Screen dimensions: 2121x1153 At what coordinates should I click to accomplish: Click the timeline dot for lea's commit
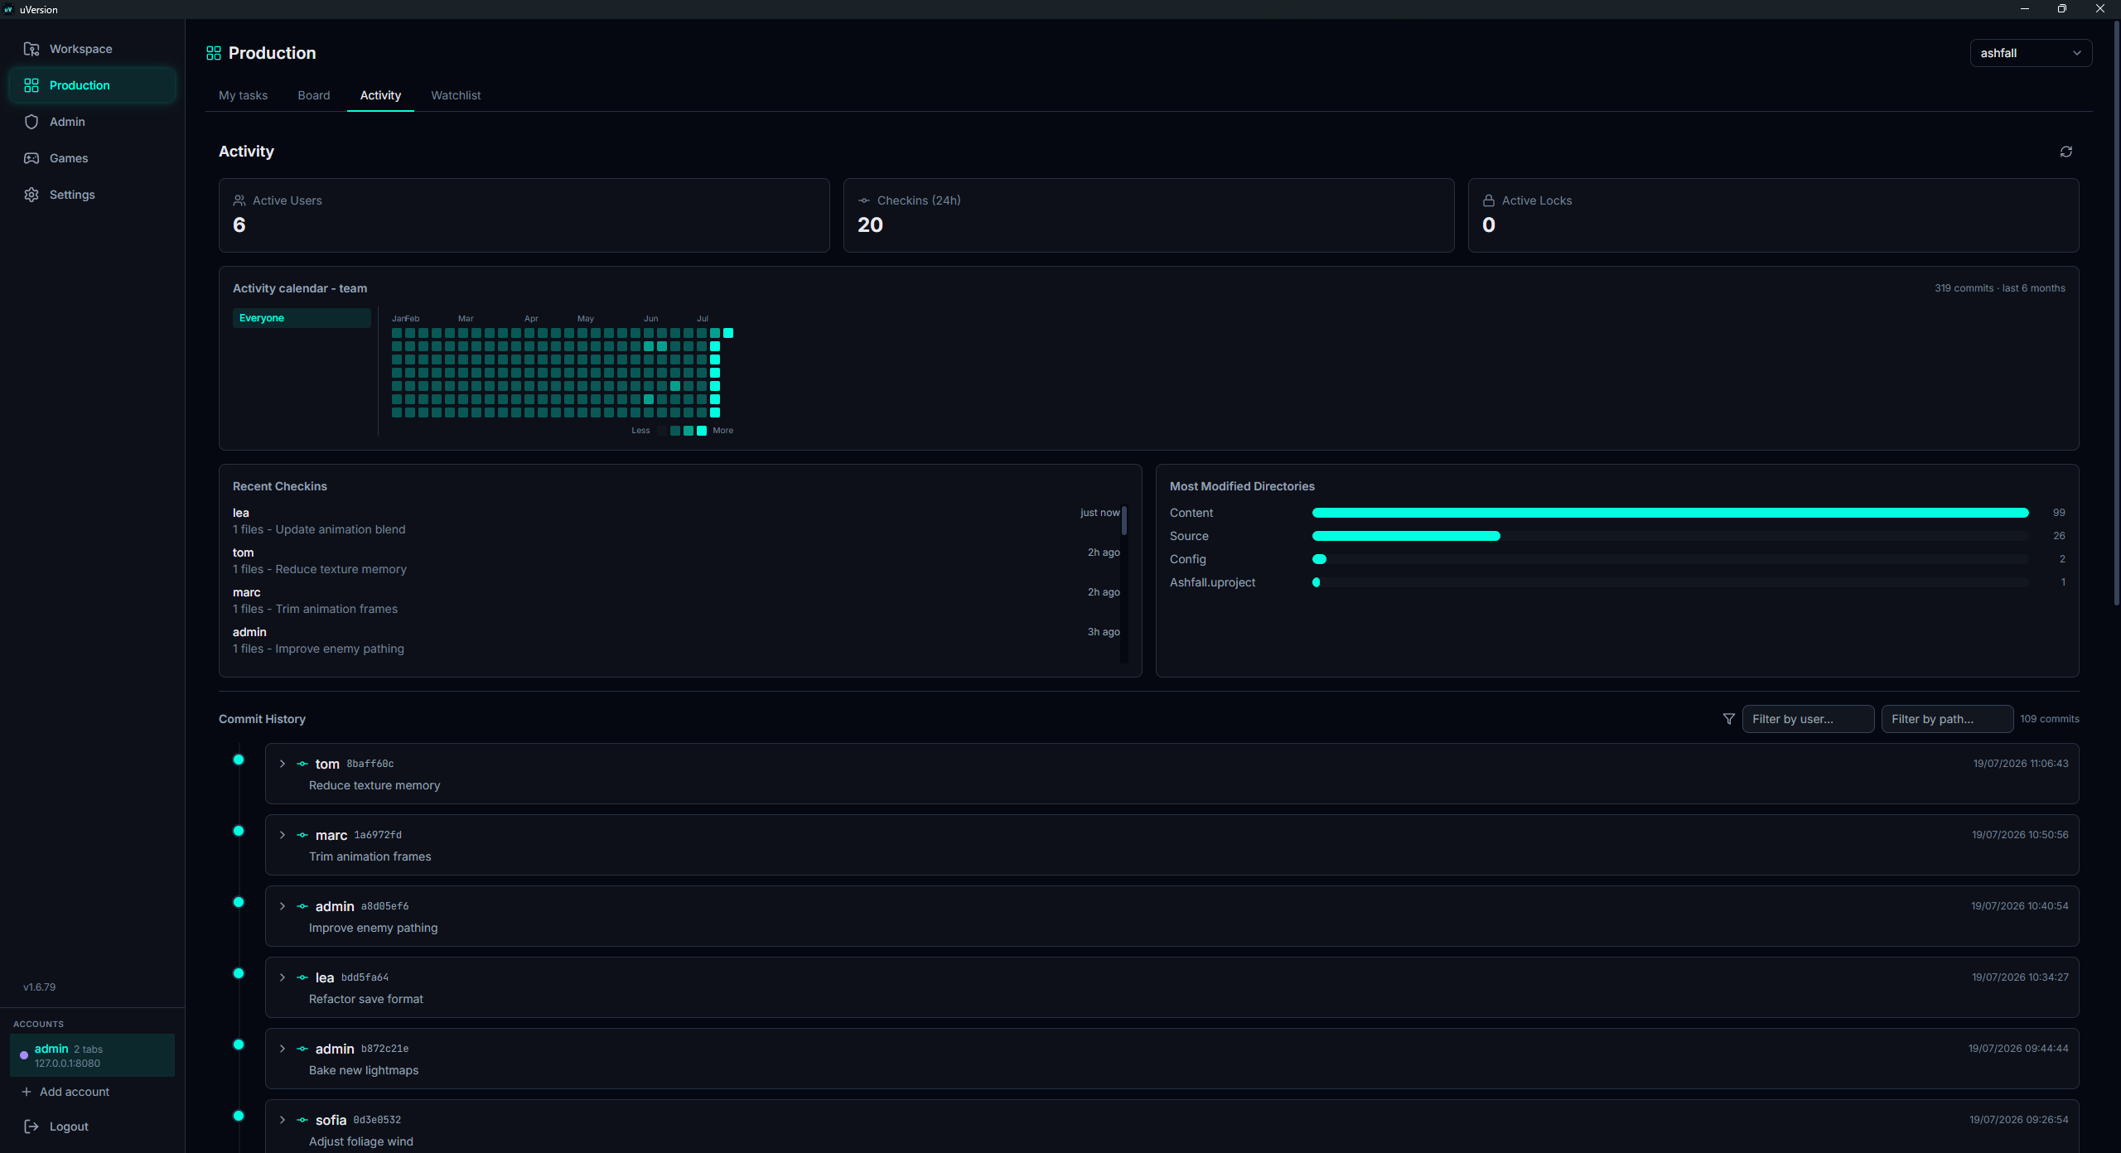click(239, 973)
